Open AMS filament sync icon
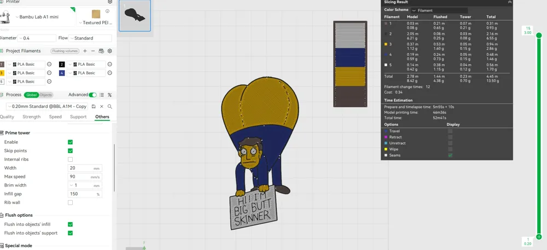Screen dimensions: 547x250 pyautogui.click(x=101, y=51)
